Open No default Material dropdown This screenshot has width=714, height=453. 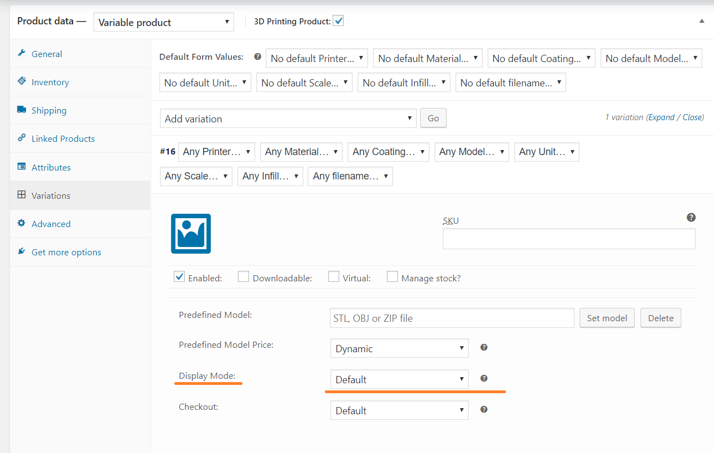tap(427, 58)
